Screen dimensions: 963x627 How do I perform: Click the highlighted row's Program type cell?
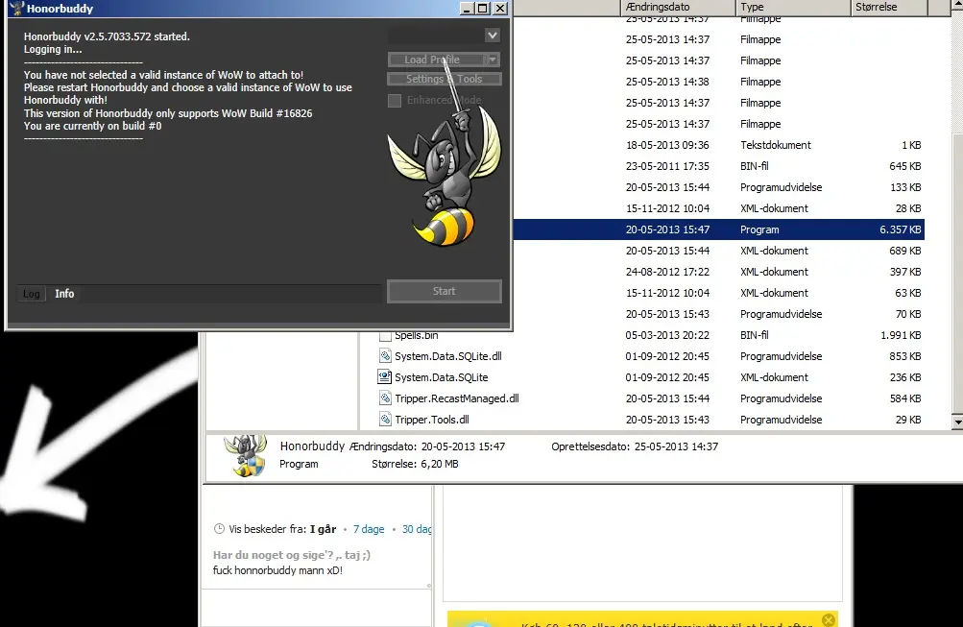point(759,229)
